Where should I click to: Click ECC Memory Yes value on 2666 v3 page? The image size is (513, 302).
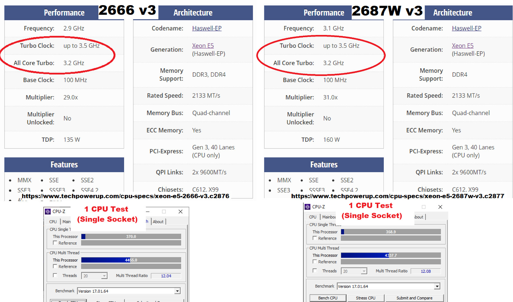197,130
